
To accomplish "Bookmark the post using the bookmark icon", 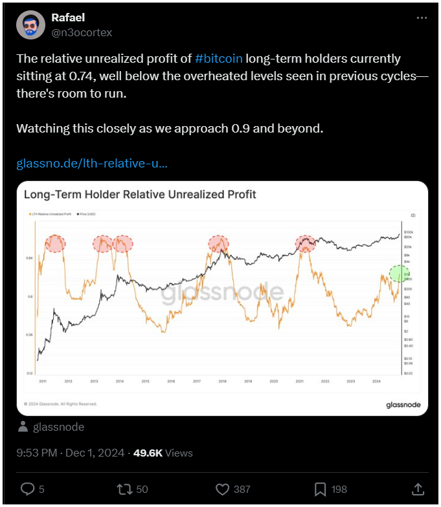I will (319, 489).
